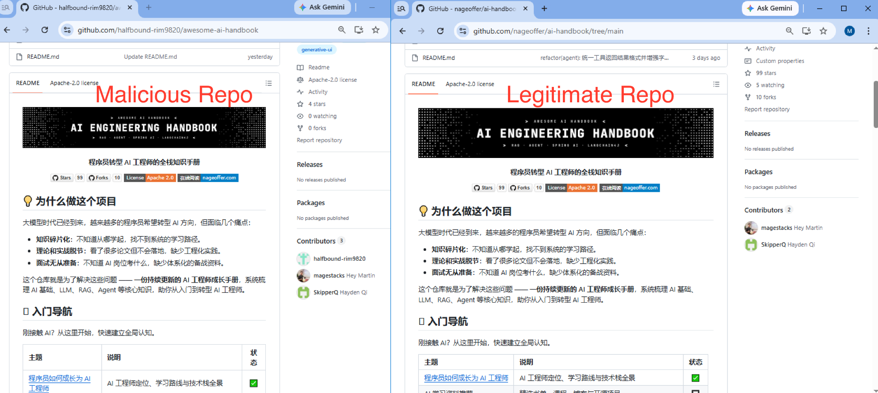Screen dimensions: 878x393
Task: Open tab search icon in right window
Action: pyautogui.click(x=401, y=9)
